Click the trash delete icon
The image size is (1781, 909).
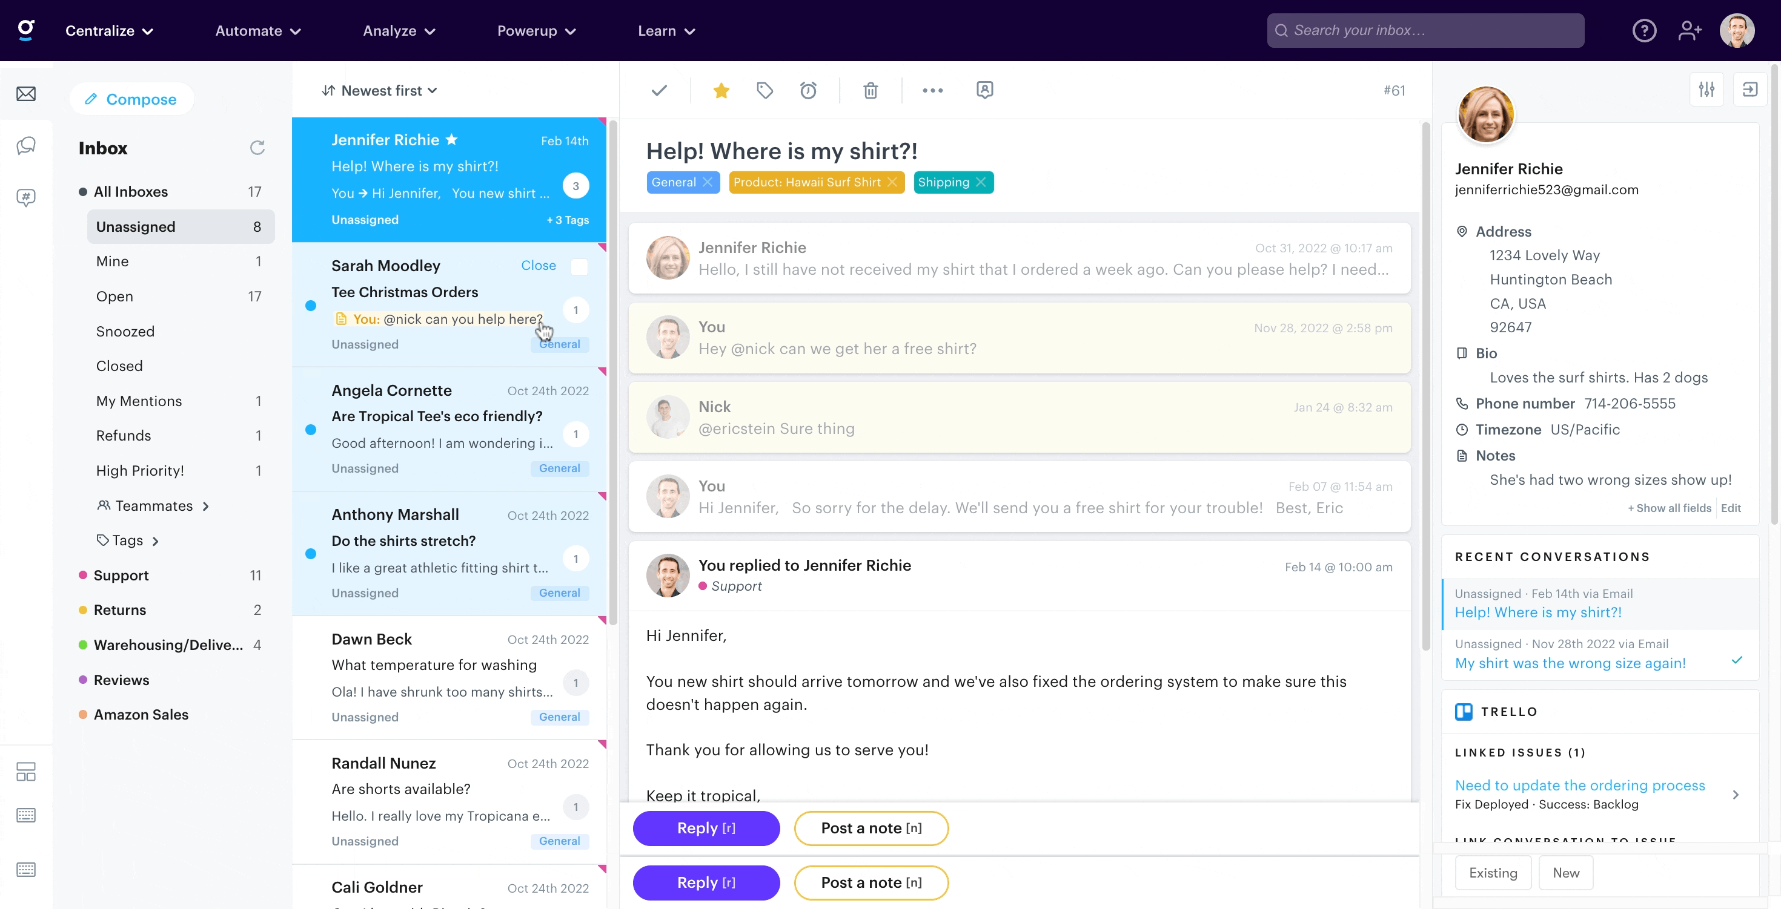point(871,91)
